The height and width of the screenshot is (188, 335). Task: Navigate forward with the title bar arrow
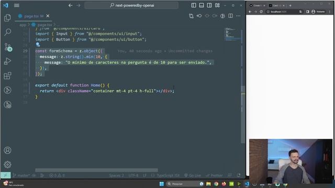pyautogui.click(x=78, y=5)
